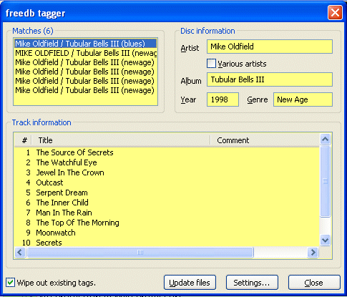Viewport: 347px width, 297px height.
Task: Uncheck Wipe out existing tags
Action: coord(10,283)
